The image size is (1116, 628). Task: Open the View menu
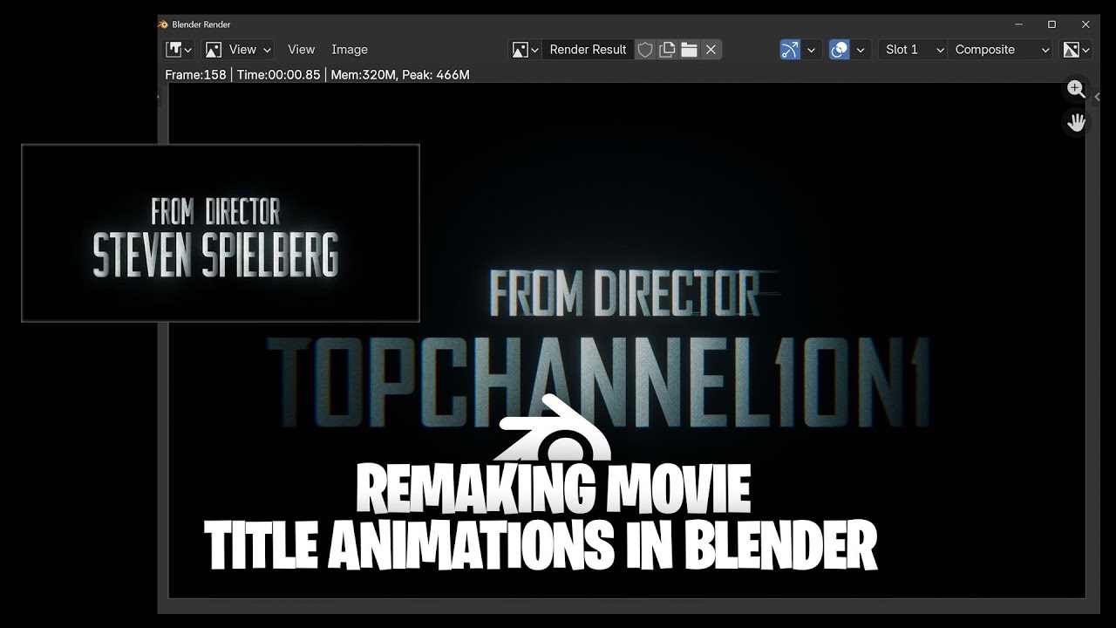coord(301,50)
